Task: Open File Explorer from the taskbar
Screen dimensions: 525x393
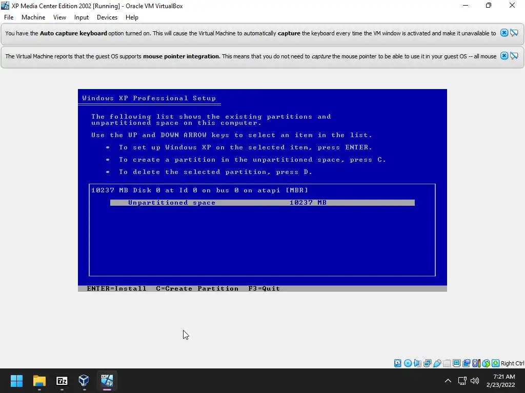Action: (x=39, y=381)
